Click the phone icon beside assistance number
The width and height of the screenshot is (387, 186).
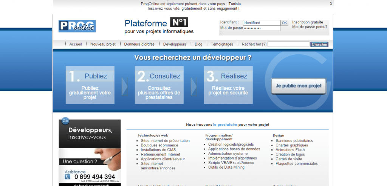pos(67,177)
